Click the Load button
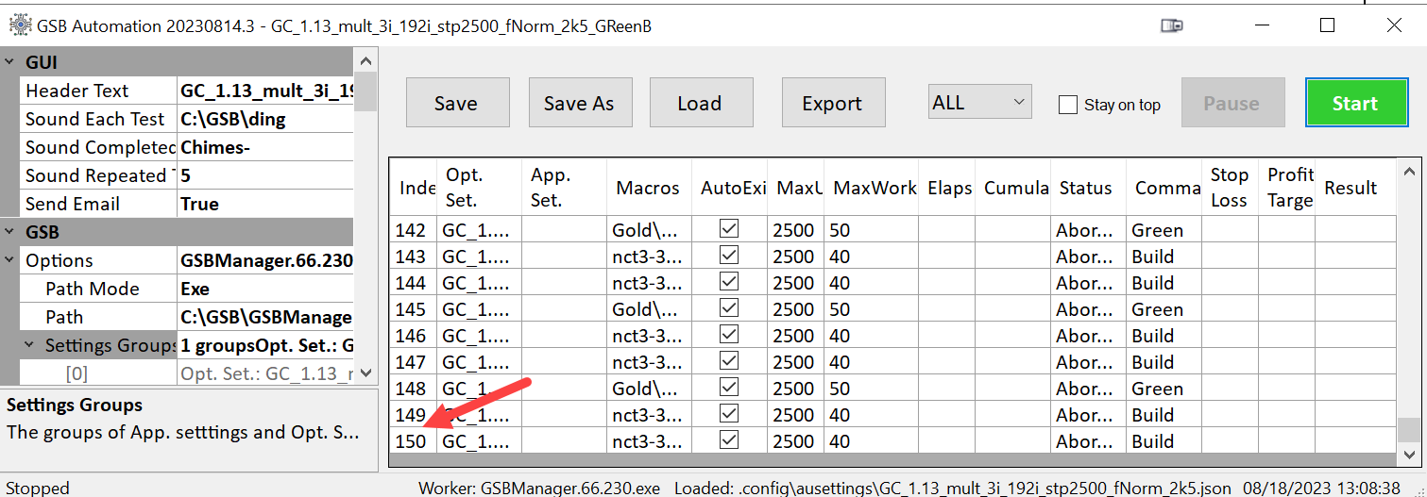 [x=700, y=103]
